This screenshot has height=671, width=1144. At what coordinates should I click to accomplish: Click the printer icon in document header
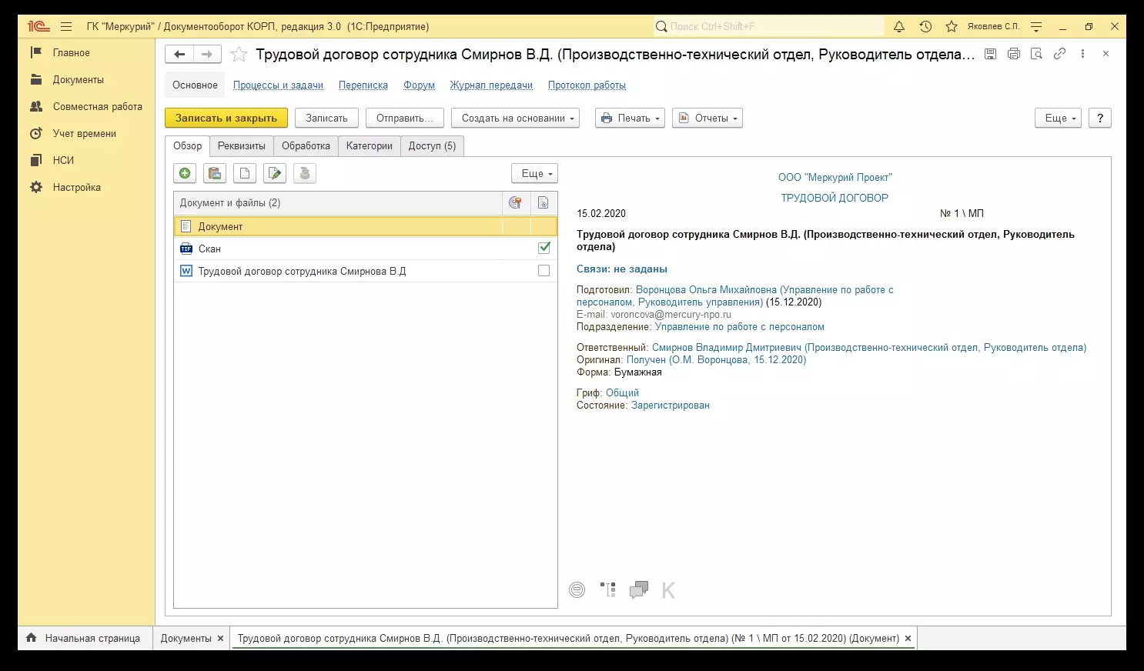tap(1014, 54)
